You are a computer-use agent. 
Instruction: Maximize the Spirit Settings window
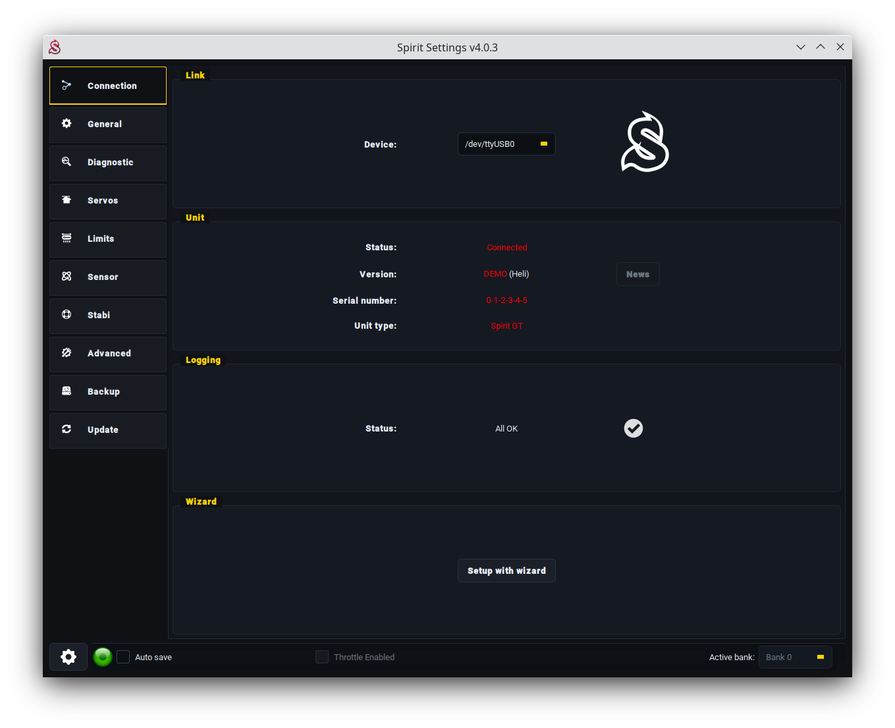(821, 47)
